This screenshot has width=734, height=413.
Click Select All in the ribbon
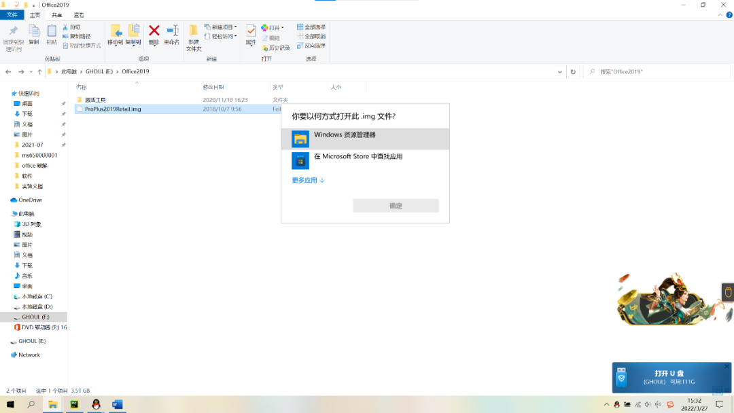coord(311,27)
